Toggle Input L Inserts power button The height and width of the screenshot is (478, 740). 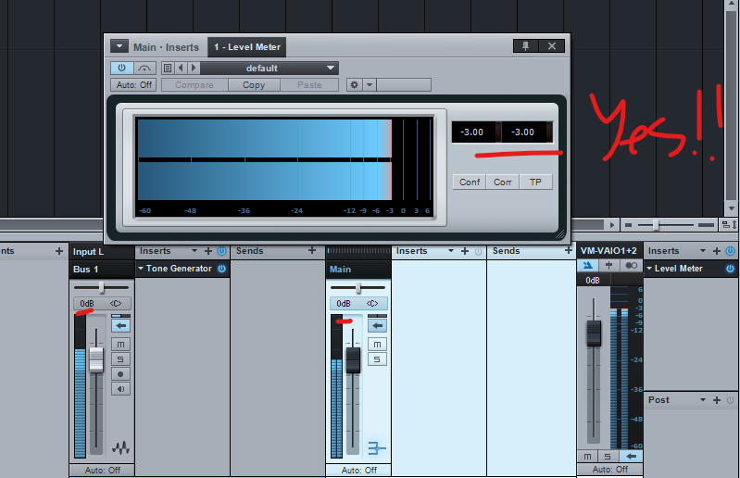[x=221, y=251]
